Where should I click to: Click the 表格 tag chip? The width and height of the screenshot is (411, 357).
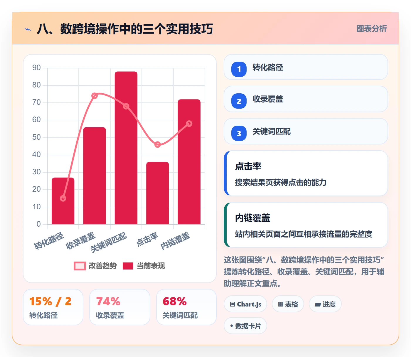pos(288,304)
